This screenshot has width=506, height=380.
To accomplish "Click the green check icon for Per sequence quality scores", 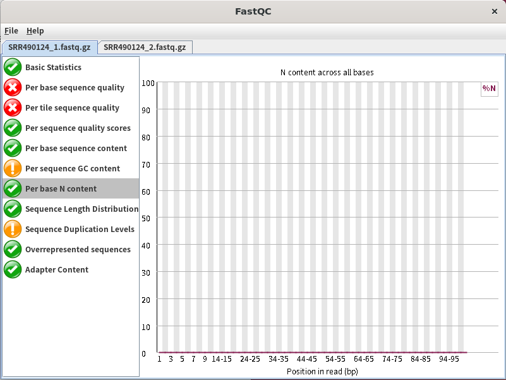I will pos(13,128).
